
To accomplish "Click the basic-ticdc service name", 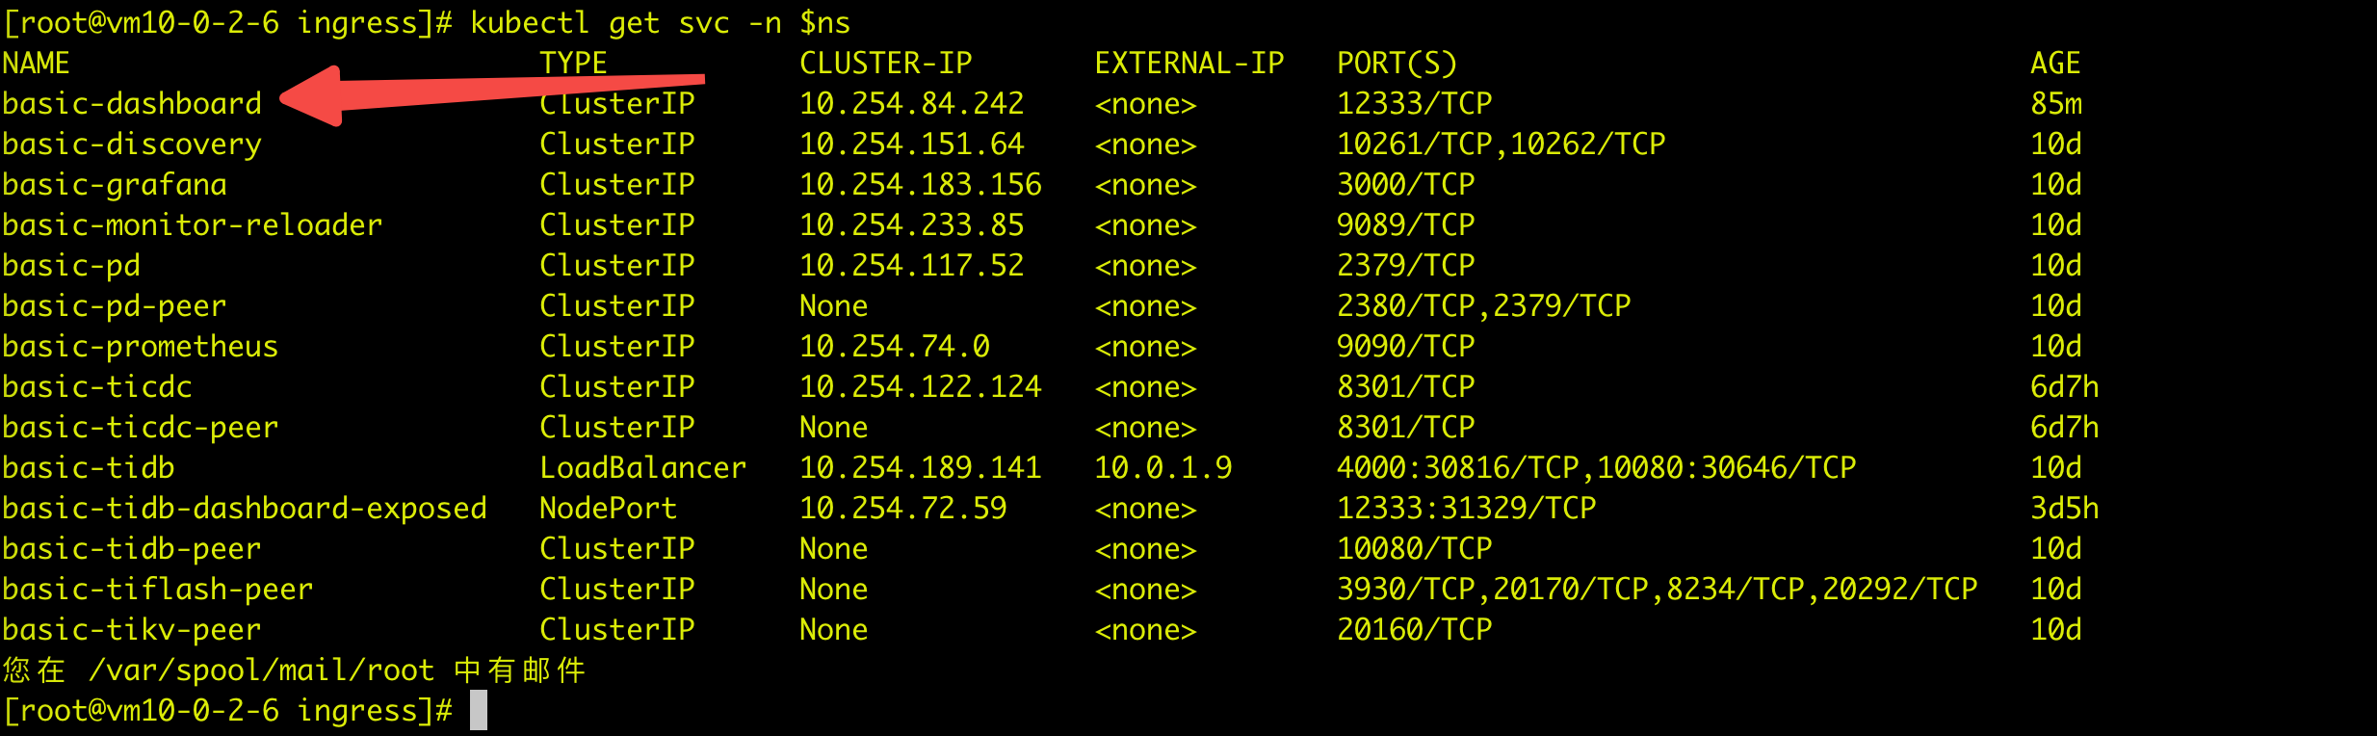I will click(x=97, y=386).
